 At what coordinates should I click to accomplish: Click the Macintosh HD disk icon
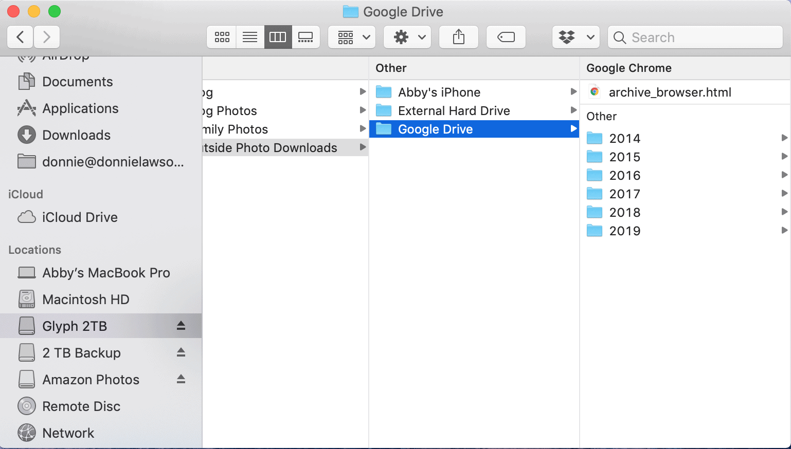pyautogui.click(x=27, y=300)
